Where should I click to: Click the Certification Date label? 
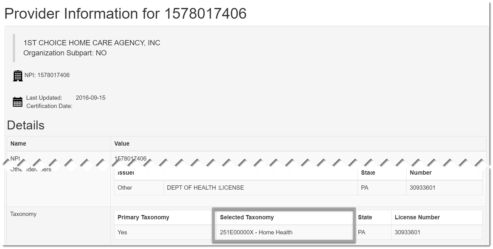coord(49,106)
